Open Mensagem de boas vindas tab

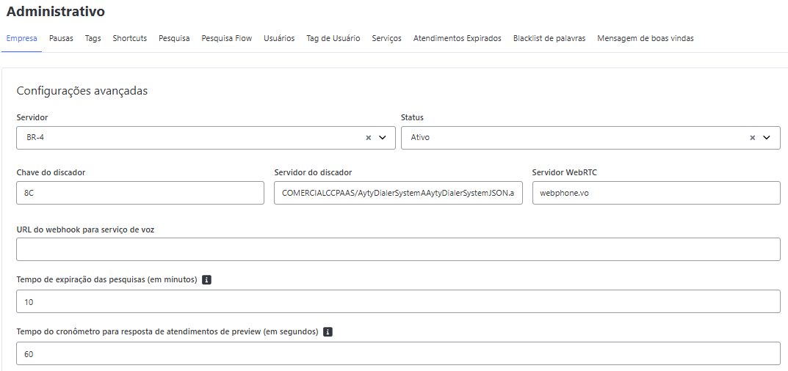tap(646, 38)
